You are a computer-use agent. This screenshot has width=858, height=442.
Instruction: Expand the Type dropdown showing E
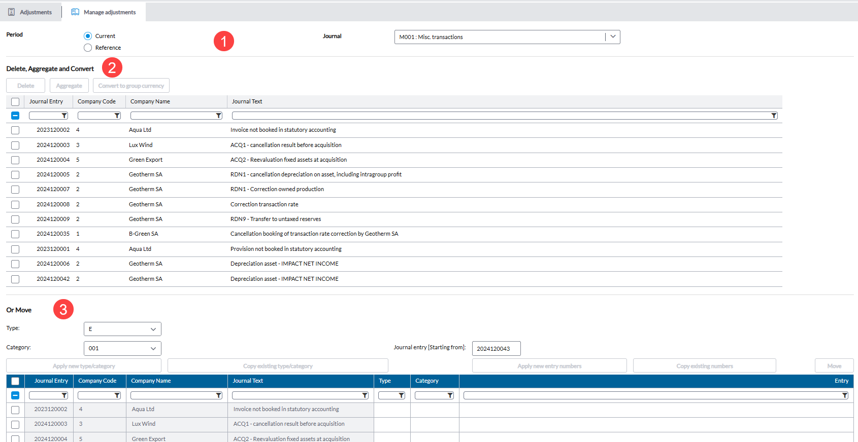(x=122, y=329)
